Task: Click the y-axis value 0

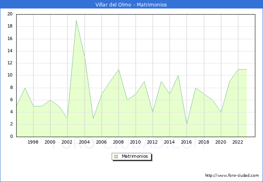Action: pos(11,136)
